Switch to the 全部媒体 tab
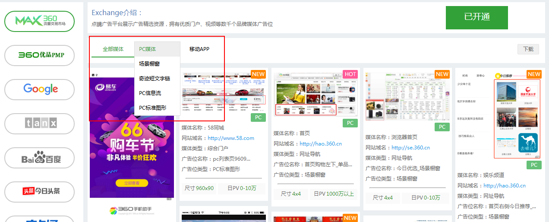Viewport: 549px width, 222px height. [113, 49]
